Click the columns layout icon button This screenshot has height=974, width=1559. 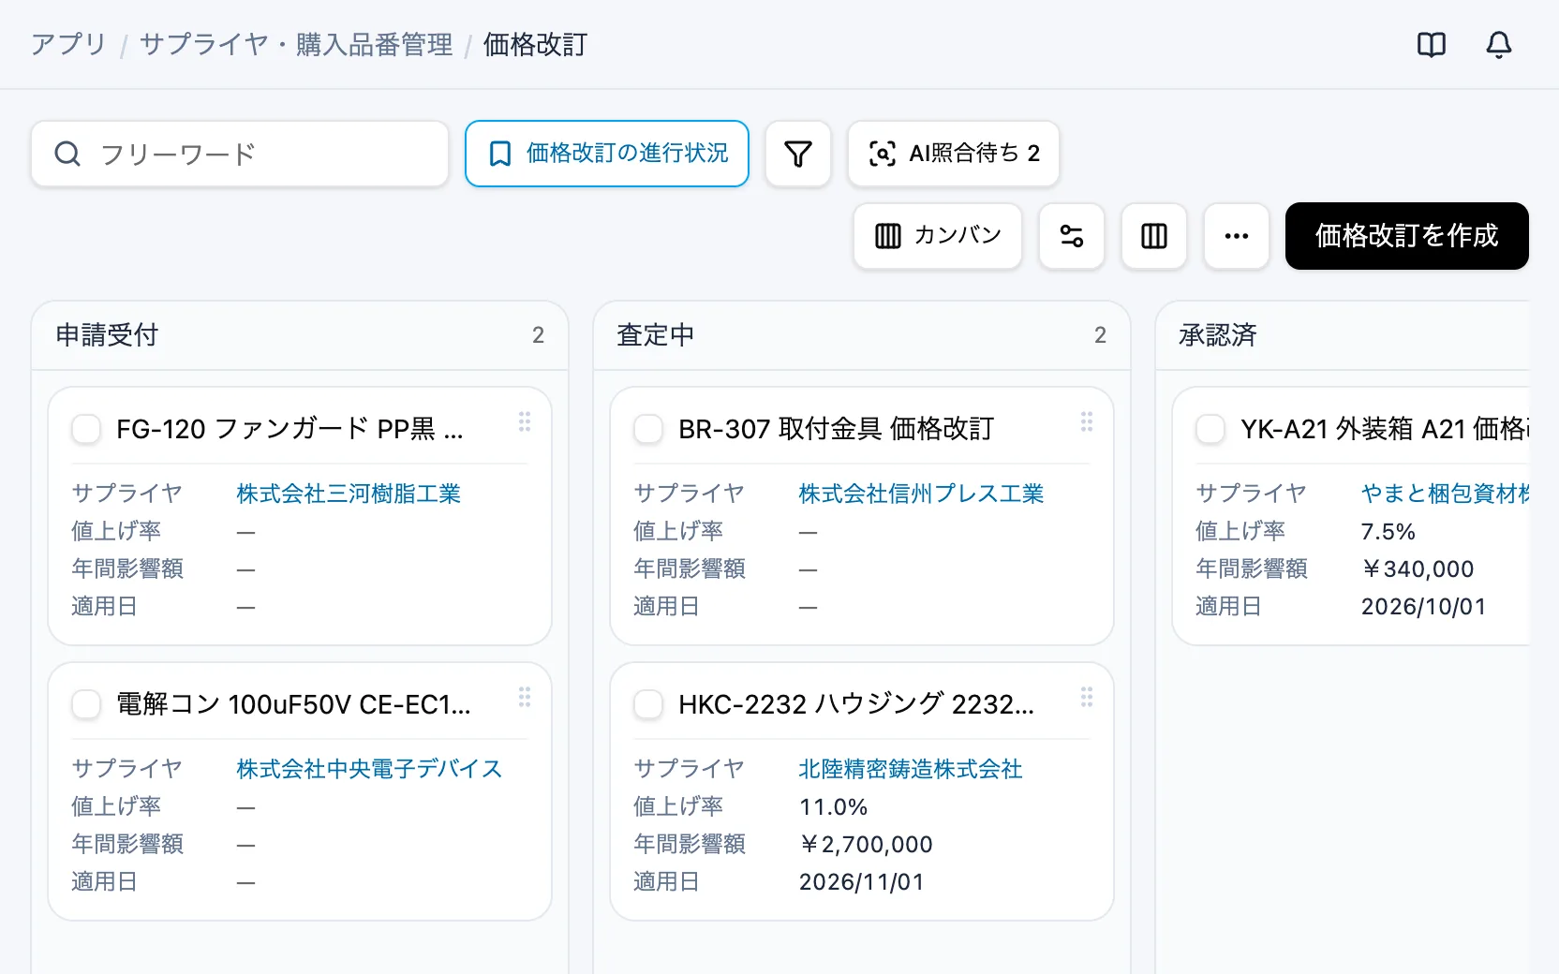(1154, 236)
